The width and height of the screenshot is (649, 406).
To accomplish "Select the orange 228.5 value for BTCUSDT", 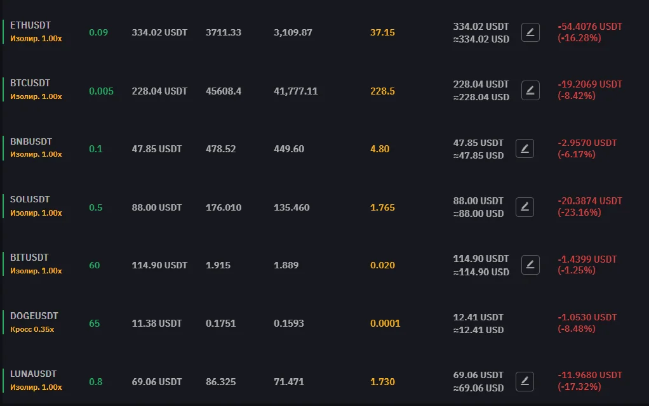I will point(382,91).
